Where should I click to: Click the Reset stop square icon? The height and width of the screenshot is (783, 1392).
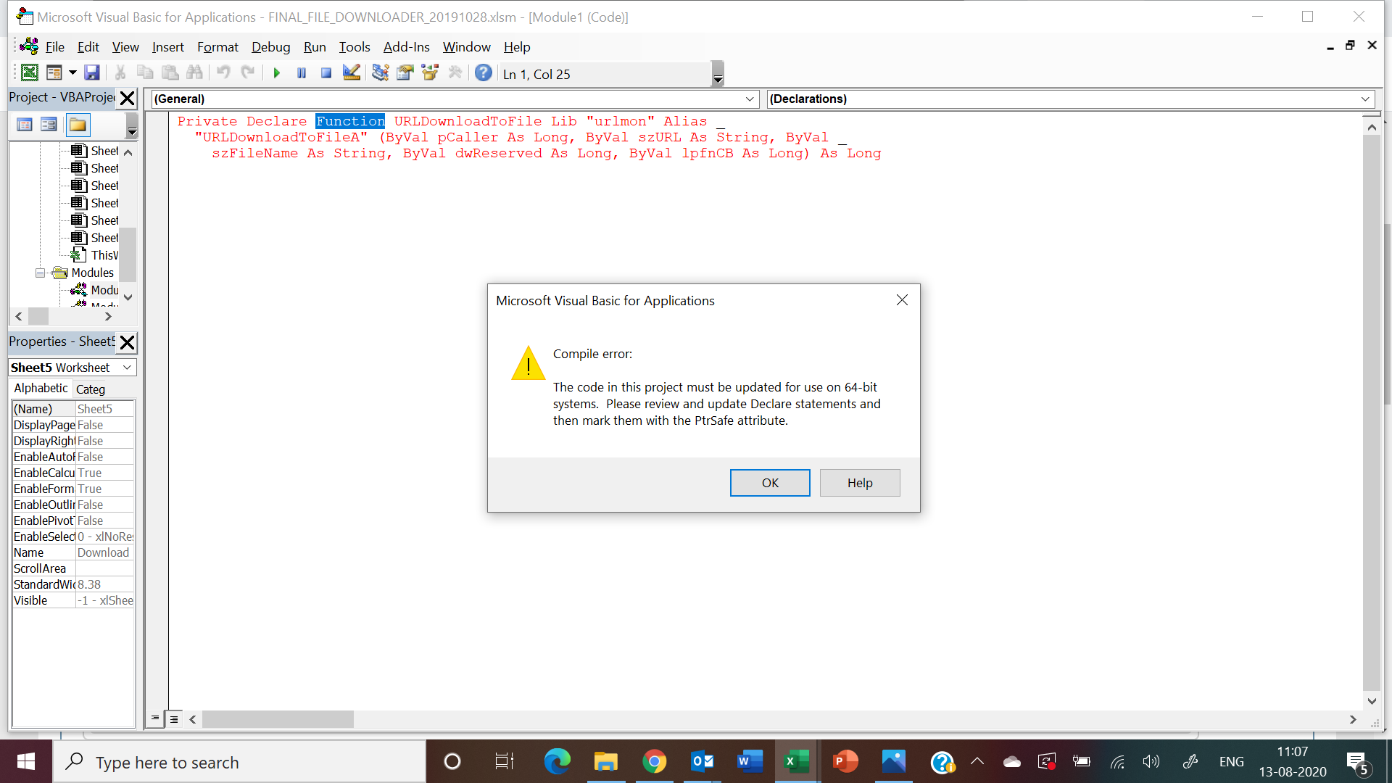326,73
